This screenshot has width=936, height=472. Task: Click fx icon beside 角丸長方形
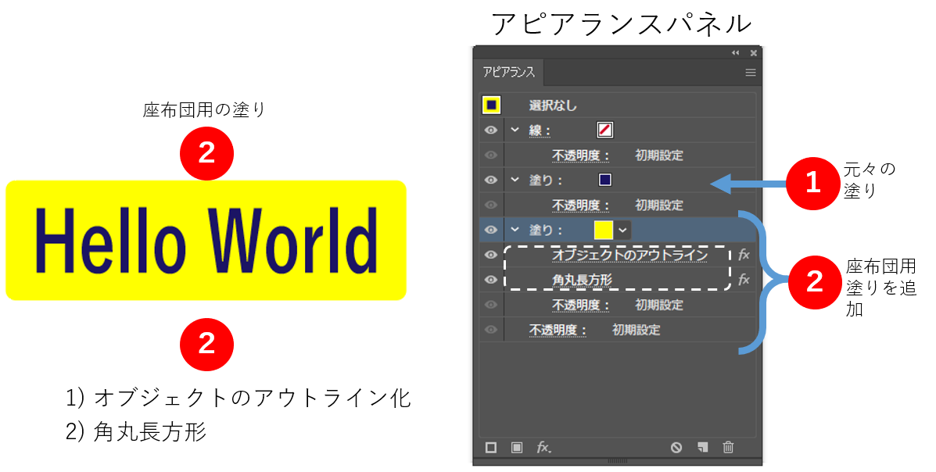point(744,280)
